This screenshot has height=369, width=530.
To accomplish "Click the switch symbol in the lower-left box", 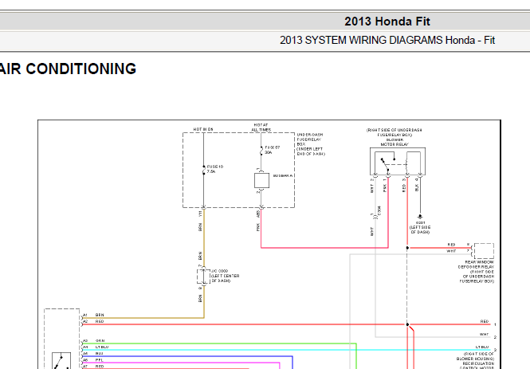I will [61, 361].
